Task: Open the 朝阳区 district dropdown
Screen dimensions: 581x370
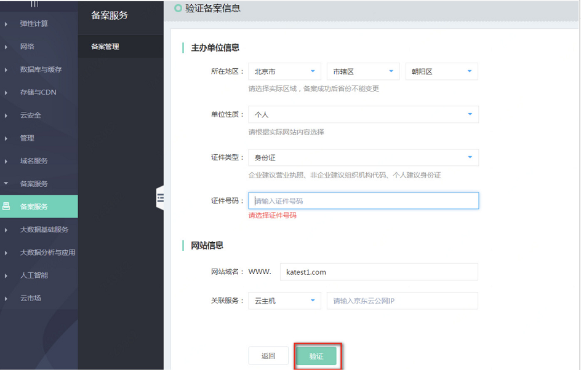Action: click(442, 71)
